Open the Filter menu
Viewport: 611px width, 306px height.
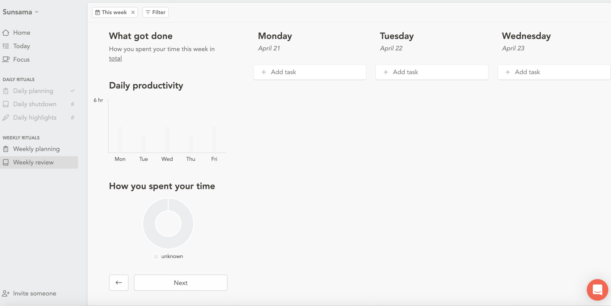155,13
